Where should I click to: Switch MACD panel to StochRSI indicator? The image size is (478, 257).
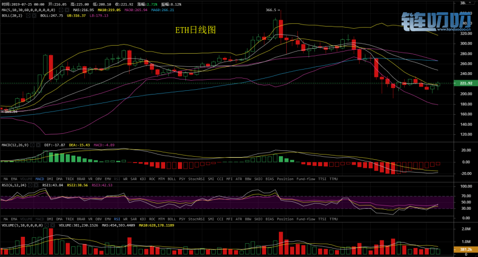pos(197,179)
